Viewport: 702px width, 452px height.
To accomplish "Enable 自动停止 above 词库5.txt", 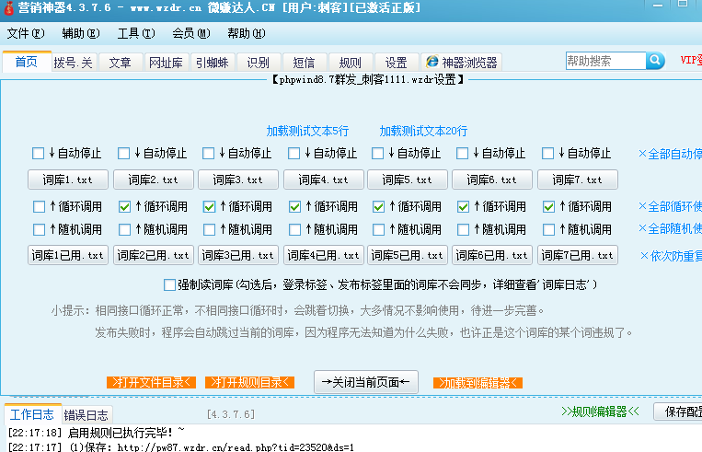I will [378, 154].
